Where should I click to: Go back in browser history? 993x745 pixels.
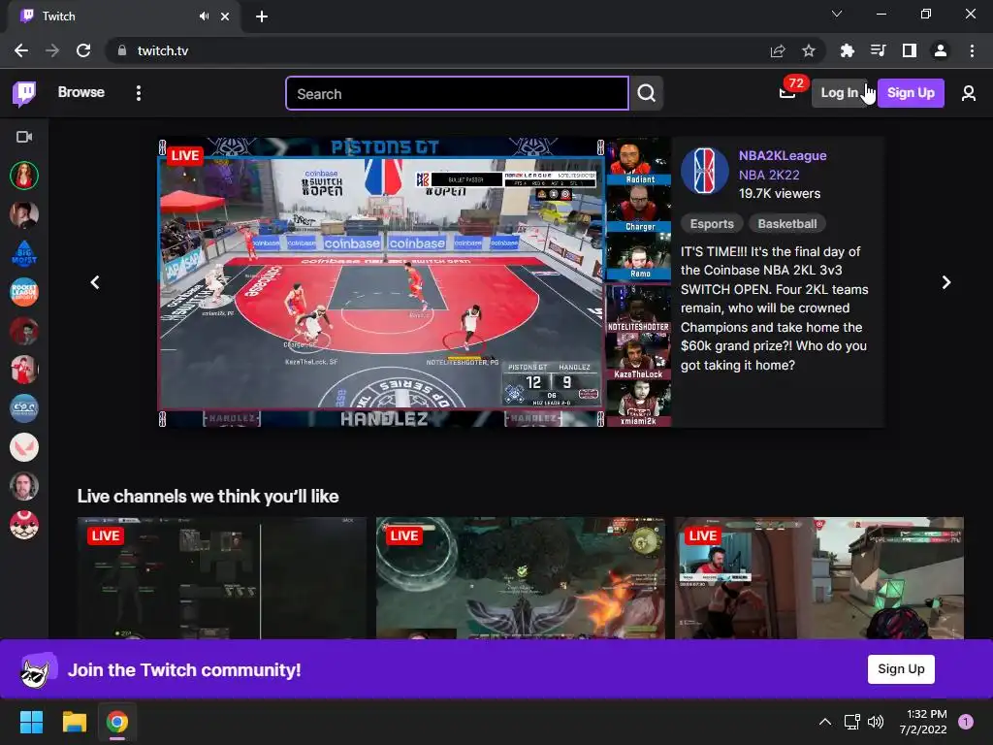pyautogui.click(x=21, y=50)
